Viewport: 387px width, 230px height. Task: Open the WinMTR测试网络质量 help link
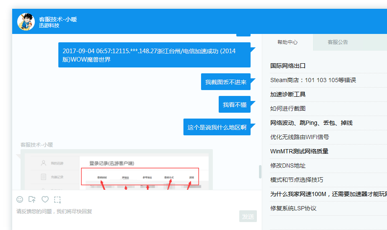[x=299, y=151]
